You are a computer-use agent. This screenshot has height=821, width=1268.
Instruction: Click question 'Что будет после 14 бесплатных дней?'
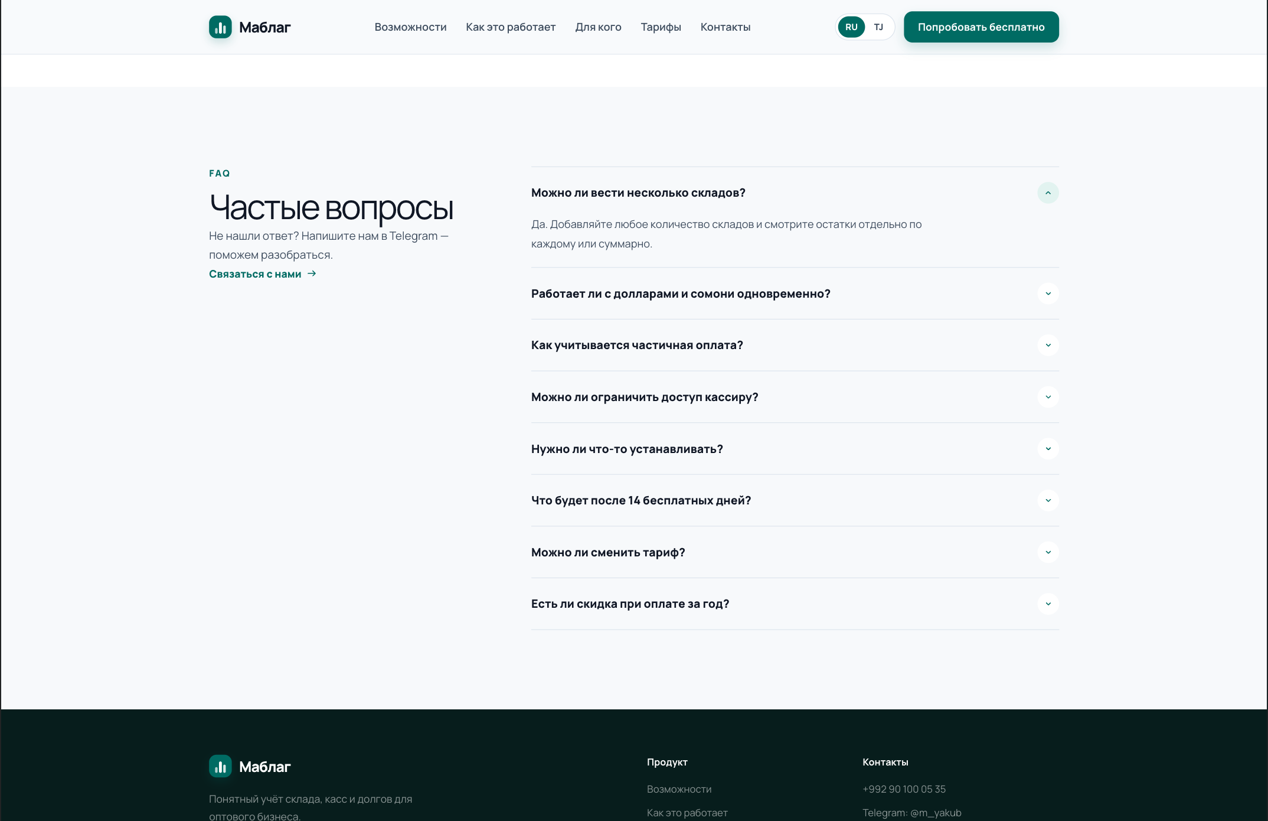(641, 500)
